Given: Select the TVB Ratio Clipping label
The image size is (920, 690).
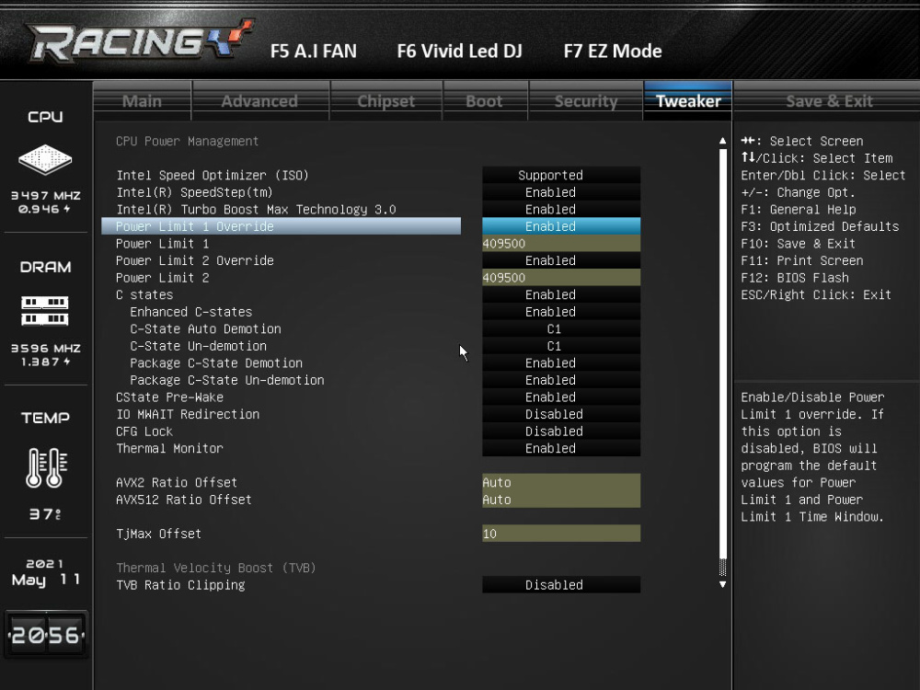Looking at the screenshot, I should [180, 584].
